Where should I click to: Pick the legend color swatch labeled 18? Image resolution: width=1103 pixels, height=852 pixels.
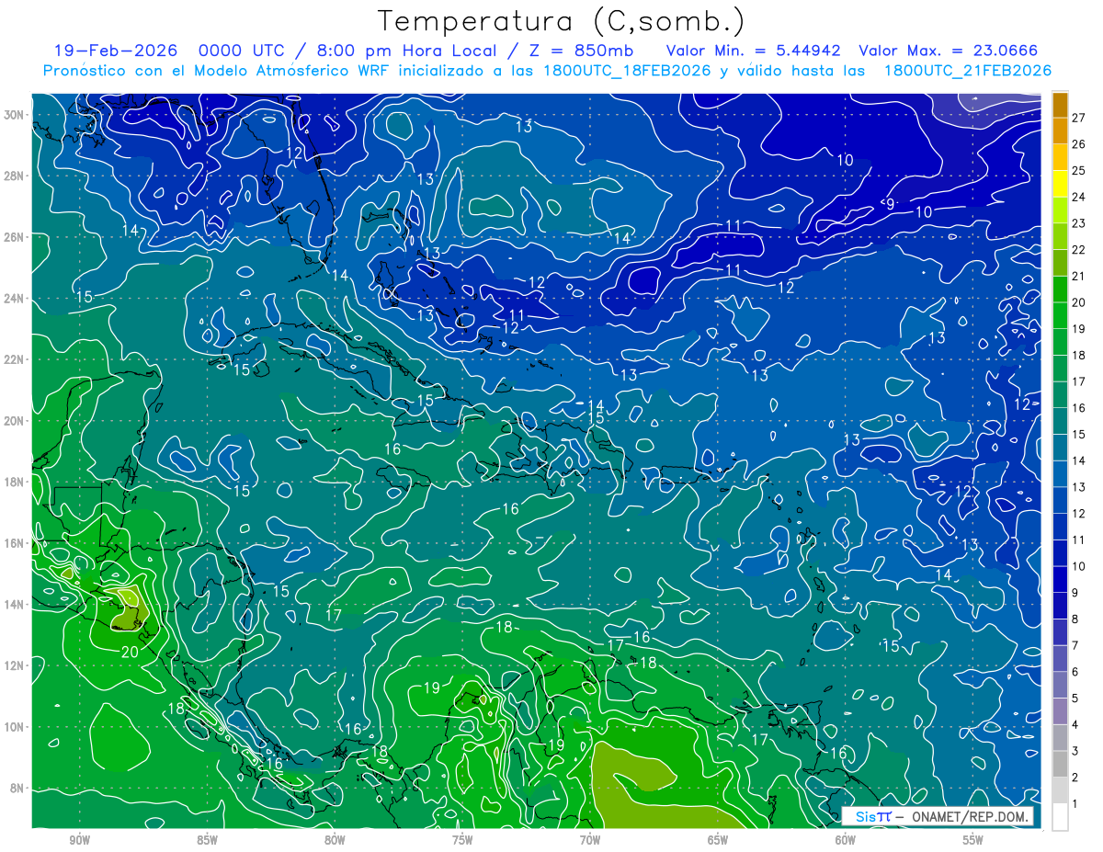pos(1061,342)
